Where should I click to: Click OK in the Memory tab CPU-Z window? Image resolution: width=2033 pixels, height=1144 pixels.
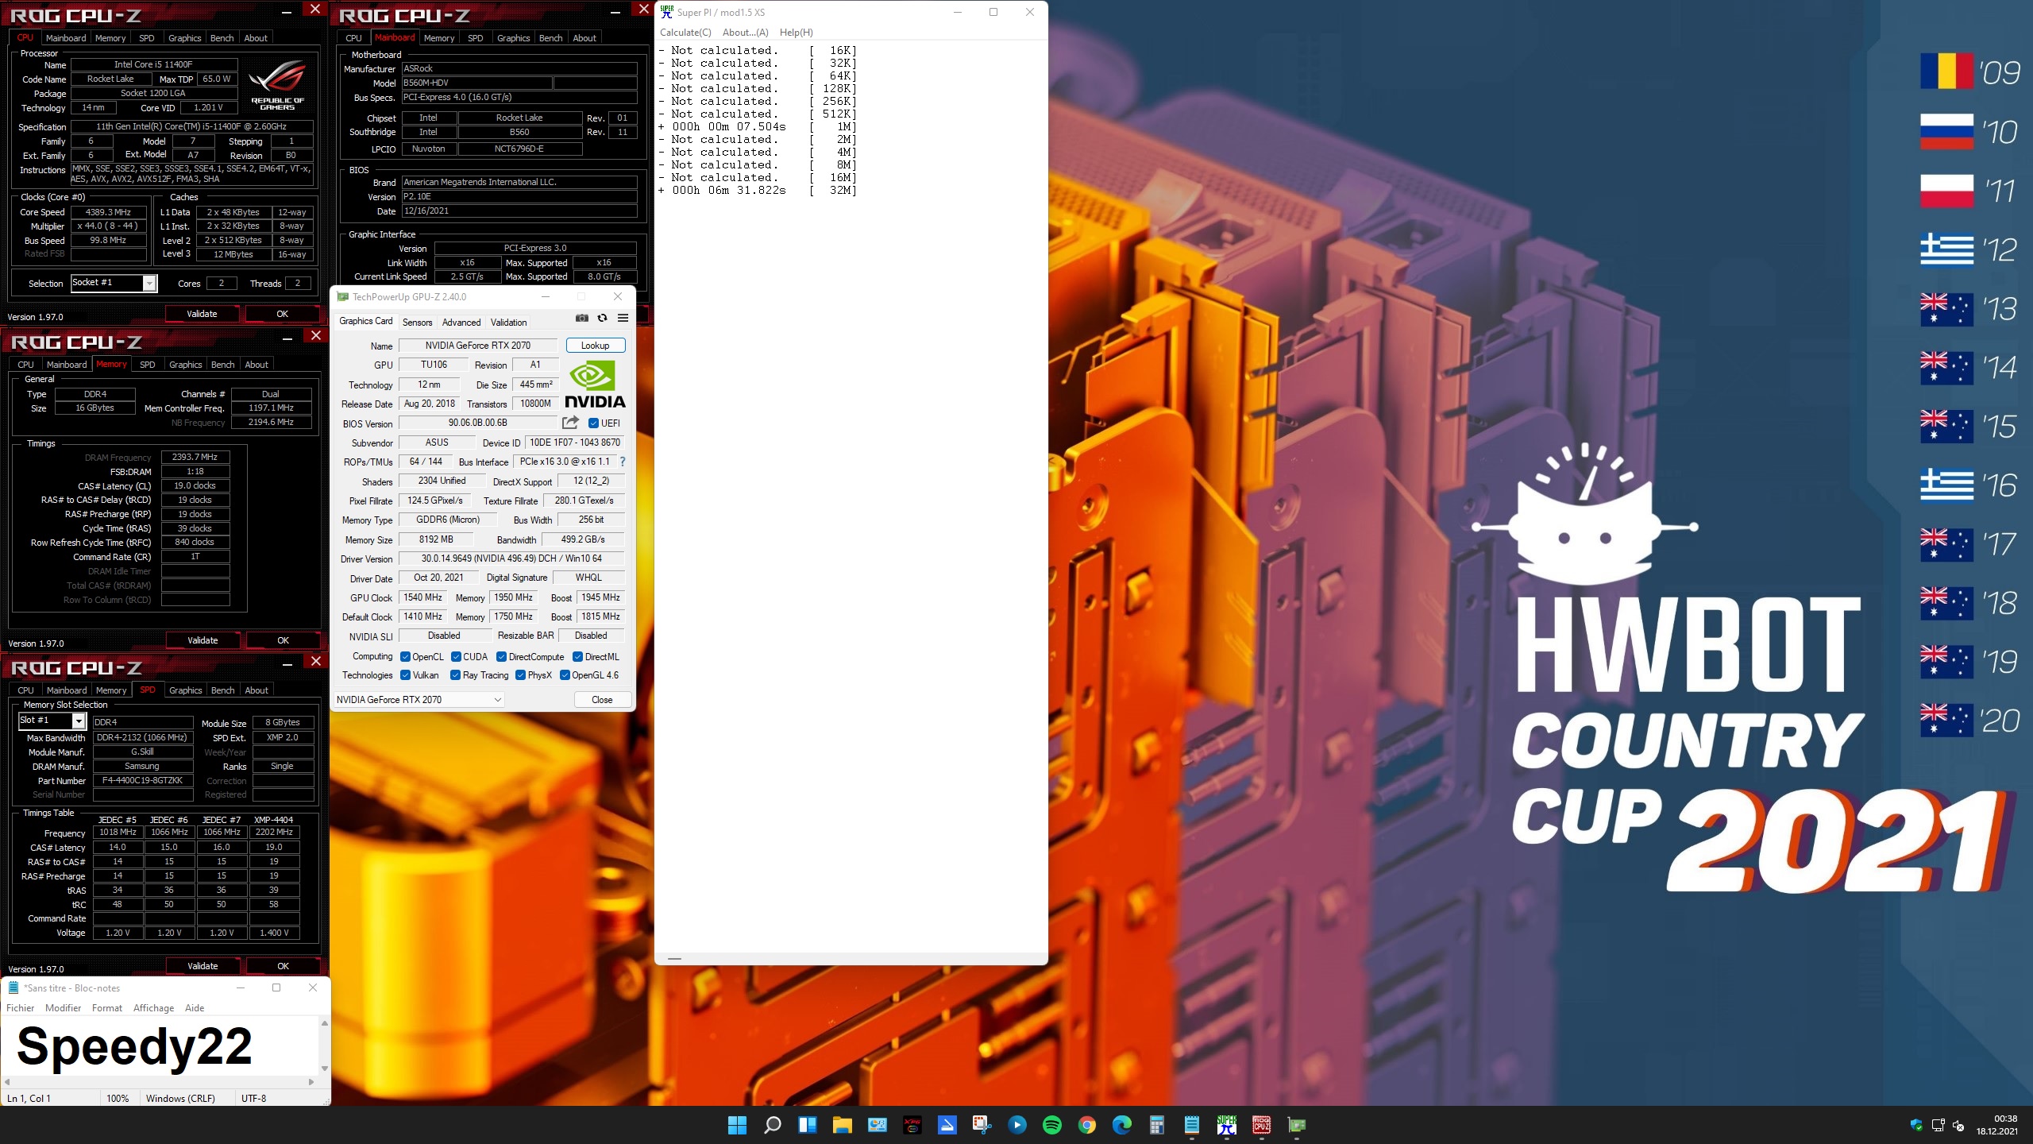(283, 640)
